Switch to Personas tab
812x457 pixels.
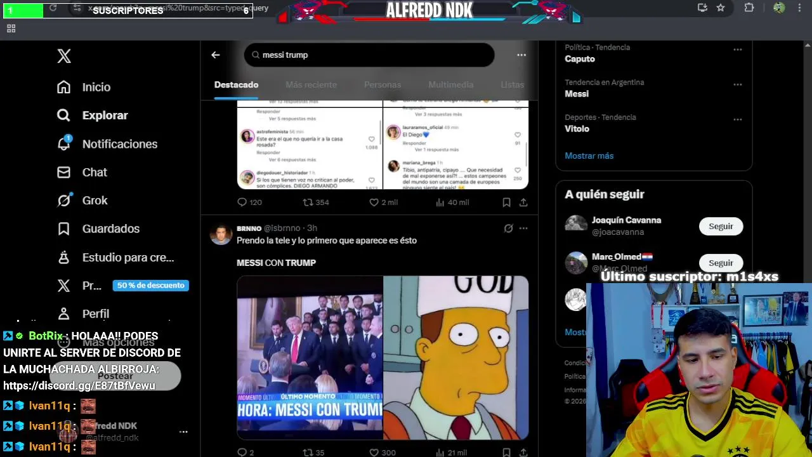point(383,85)
